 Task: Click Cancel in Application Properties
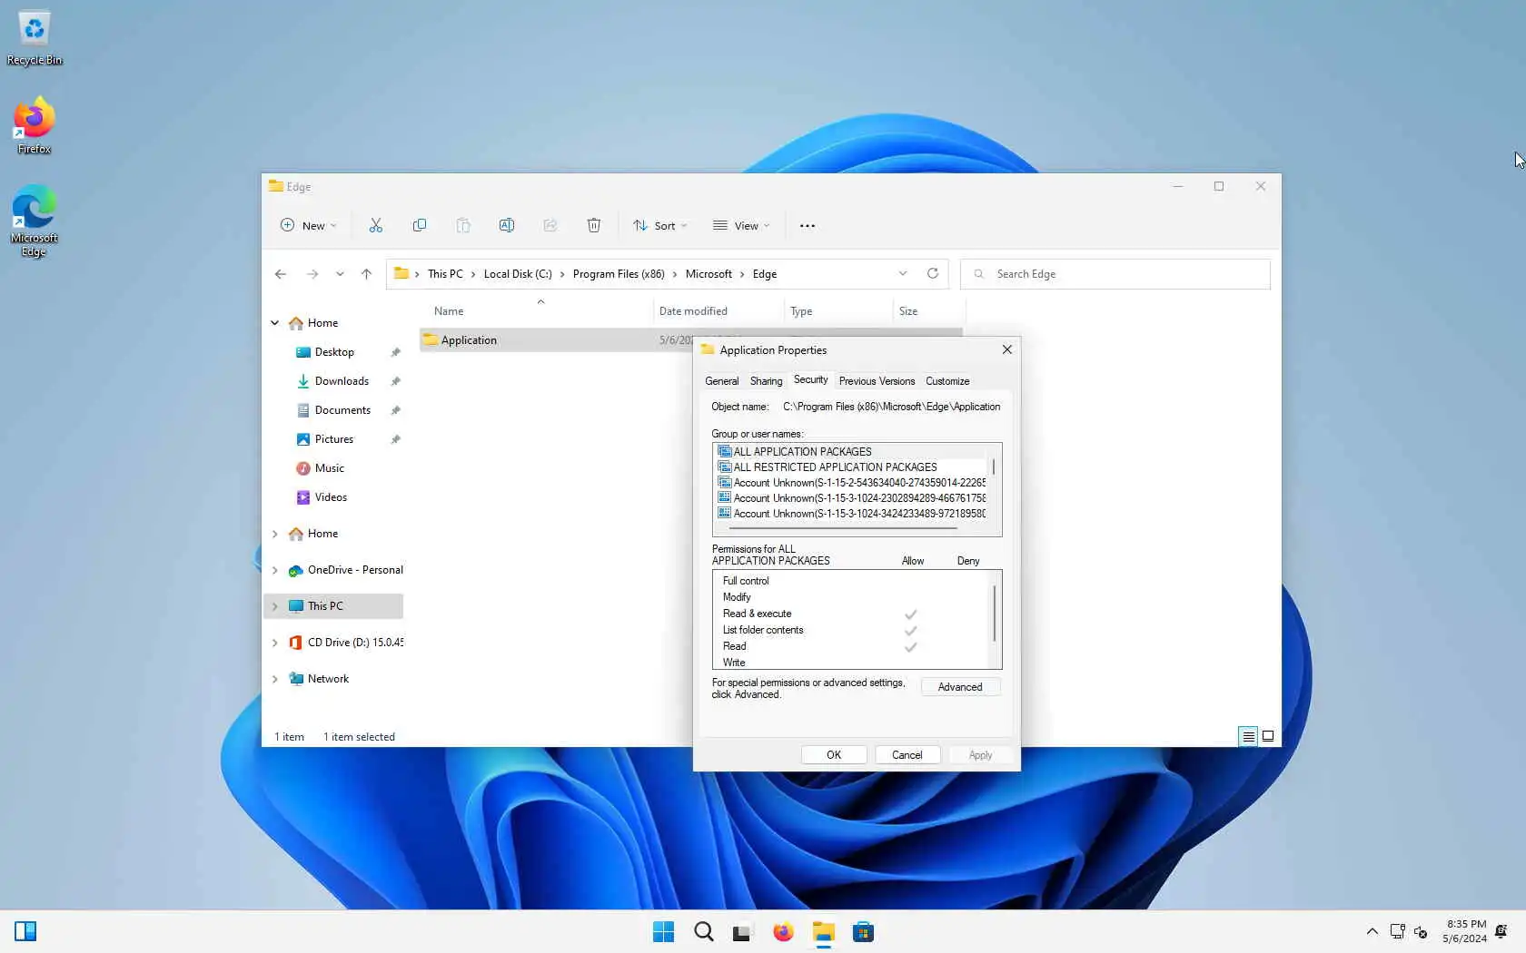tap(907, 755)
